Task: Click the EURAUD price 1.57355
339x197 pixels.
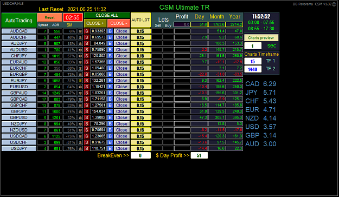Action: click(99, 62)
